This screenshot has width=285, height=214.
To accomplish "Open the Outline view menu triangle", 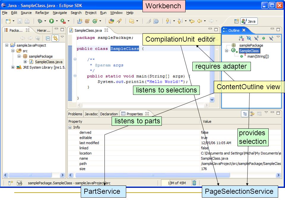I will click(x=278, y=37).
